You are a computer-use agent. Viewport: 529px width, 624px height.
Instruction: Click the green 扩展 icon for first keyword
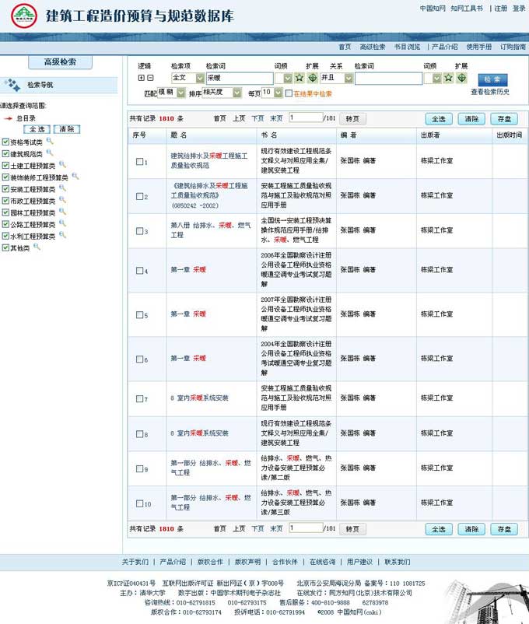coord(312,78)
